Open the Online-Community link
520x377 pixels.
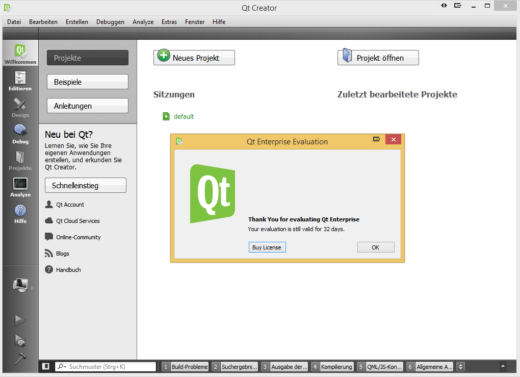[79, 237]
